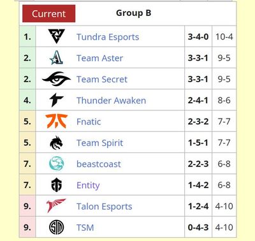Open the Tundra Esports team link

point(108,37)
